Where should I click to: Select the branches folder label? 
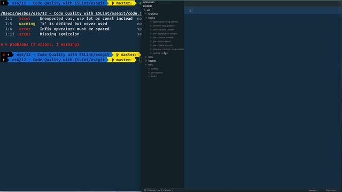[x=153, y=14]
